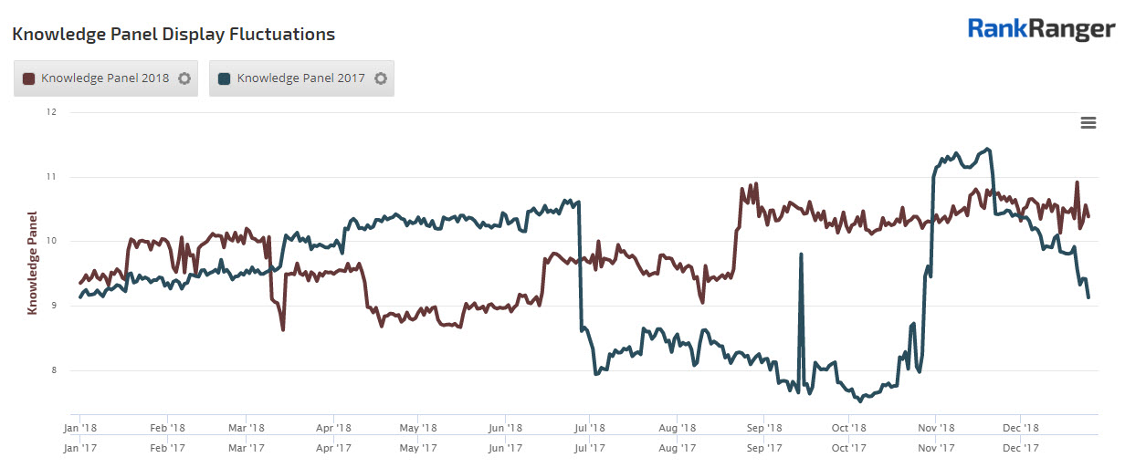Click the Nov '18 x-axis label

click(936, 428)
